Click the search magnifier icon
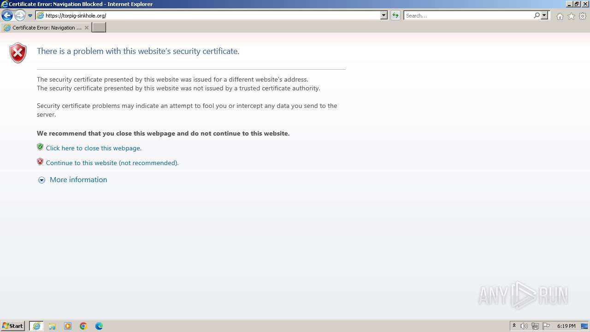Screen dimensions: 590x332 (x=537, y=16)
